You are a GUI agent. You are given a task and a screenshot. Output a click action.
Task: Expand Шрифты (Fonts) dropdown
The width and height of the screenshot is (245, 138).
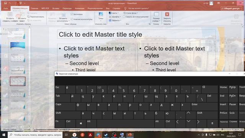tap(115, 16)
